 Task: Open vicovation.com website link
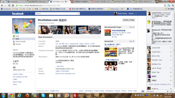click(x=65, y=74)
